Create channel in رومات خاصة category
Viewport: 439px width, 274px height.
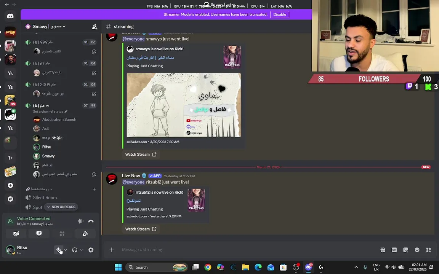(x=94, y=189)
